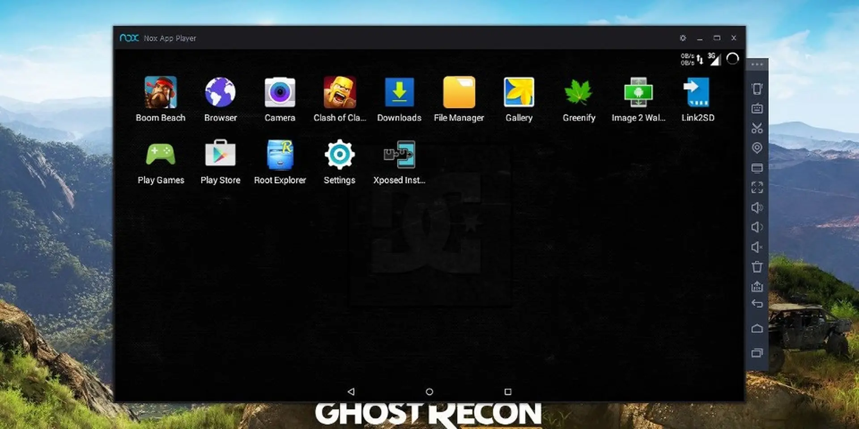The width and height of the screenshot is (859, 429).
Task: Tap the Android back navigation button
Action: pos(351,391)
